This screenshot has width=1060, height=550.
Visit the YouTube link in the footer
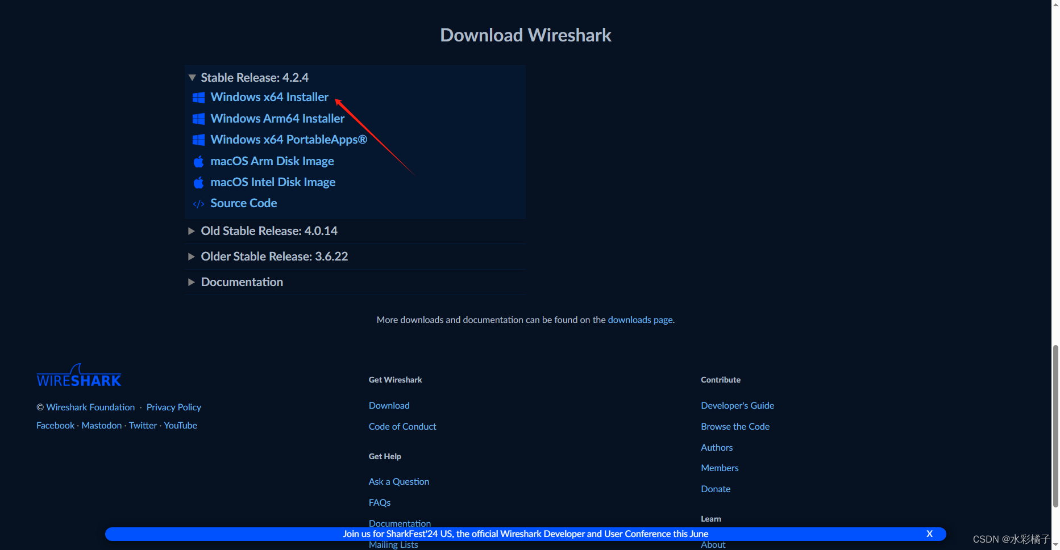pos(181,426)
